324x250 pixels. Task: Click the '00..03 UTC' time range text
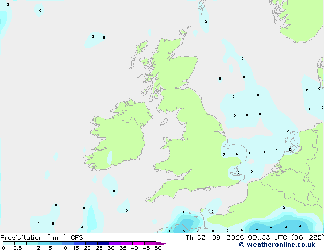pos(267,238)
